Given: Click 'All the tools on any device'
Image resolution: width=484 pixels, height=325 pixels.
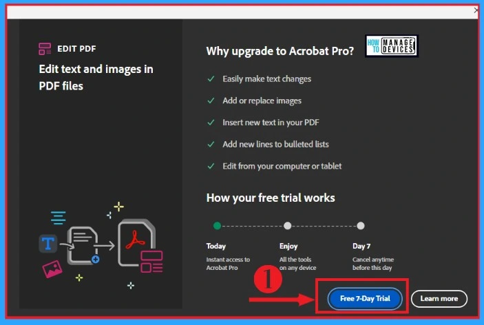Looking at the screenshot, I should point(297,264).
